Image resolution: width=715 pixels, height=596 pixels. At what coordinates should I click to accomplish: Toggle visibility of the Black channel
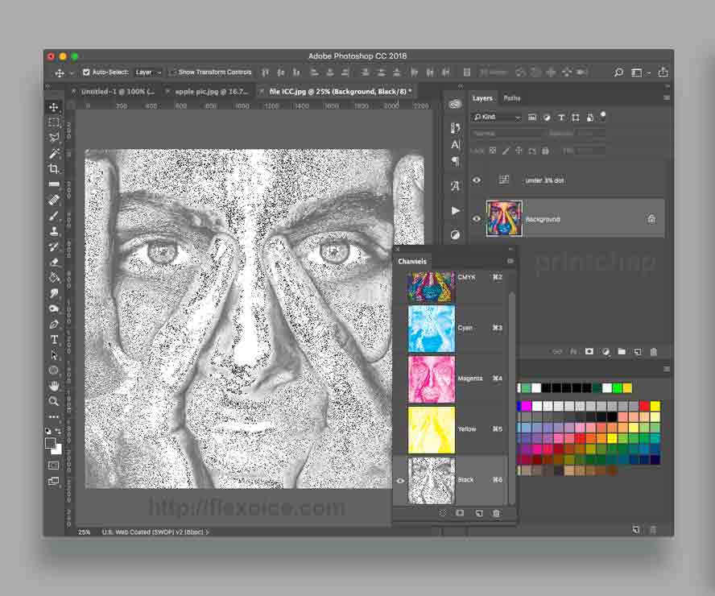pos(400,480)
